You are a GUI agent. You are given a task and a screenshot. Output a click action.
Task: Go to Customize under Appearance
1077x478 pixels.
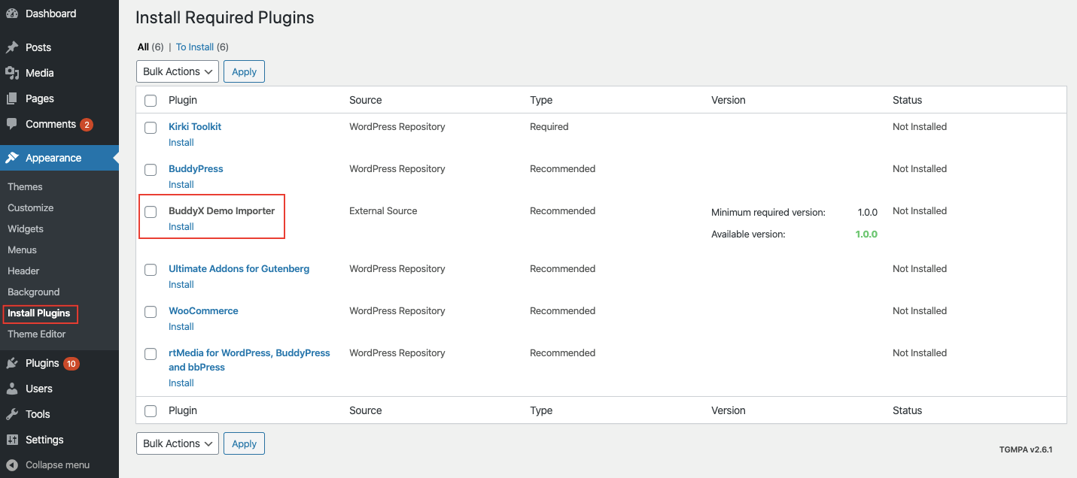31,207
